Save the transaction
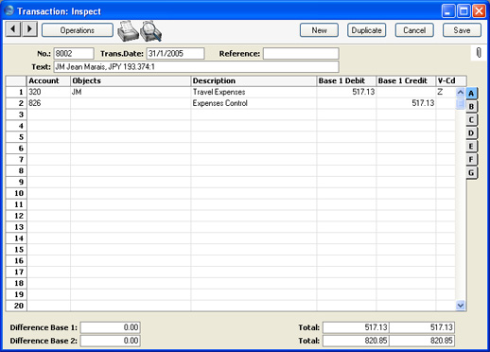 [x=462, y=30]
